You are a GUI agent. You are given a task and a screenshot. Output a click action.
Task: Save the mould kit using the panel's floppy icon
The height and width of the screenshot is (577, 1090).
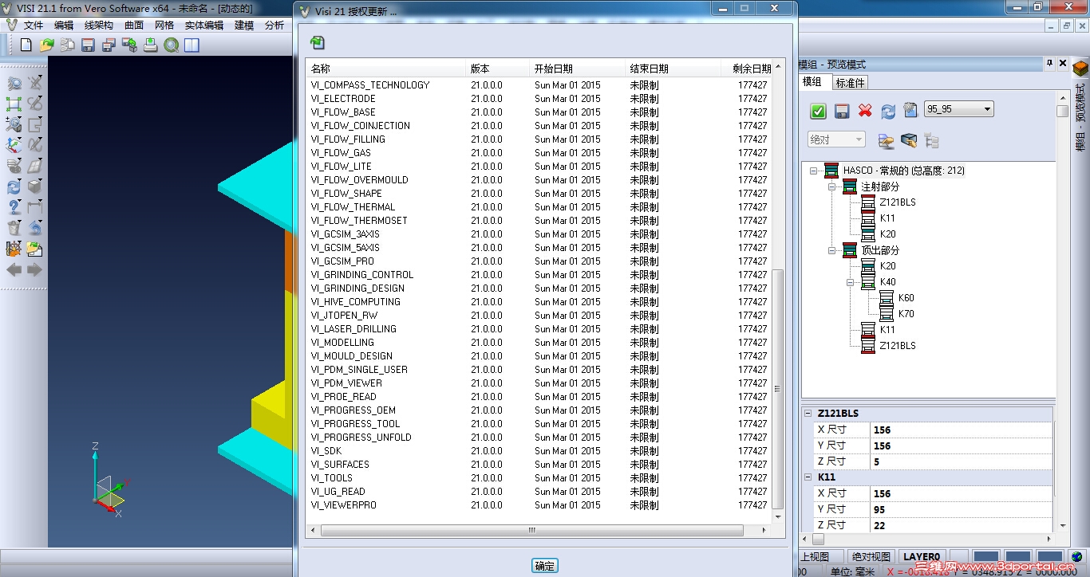841,111
